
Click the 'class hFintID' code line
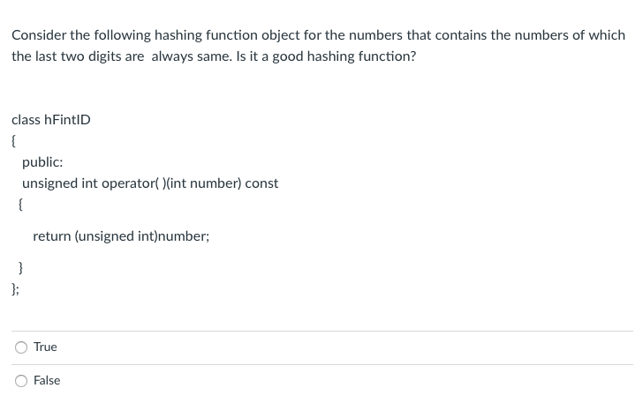(x=51, y=120)
